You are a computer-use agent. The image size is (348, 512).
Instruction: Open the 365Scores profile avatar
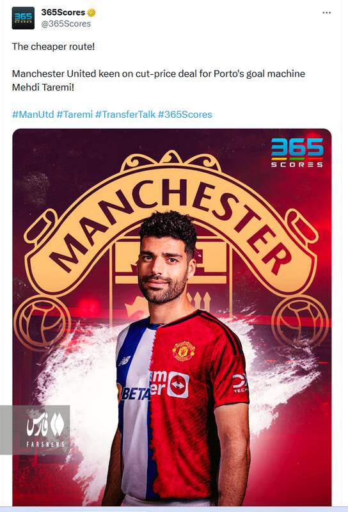[x=23, y=19]
